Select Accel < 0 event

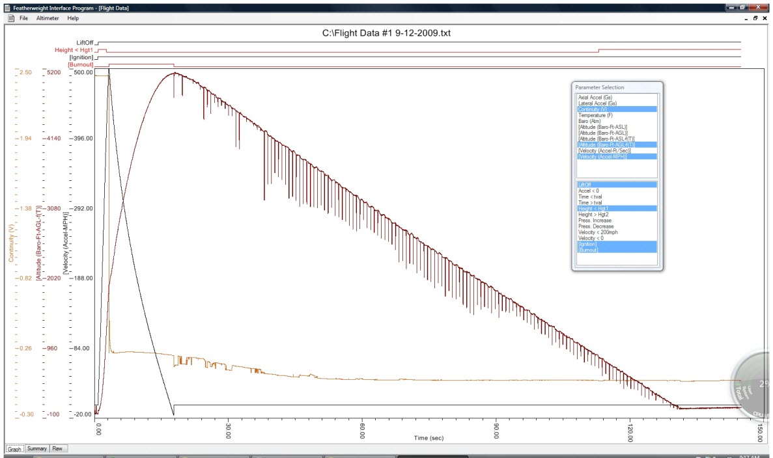coord(617,191)
